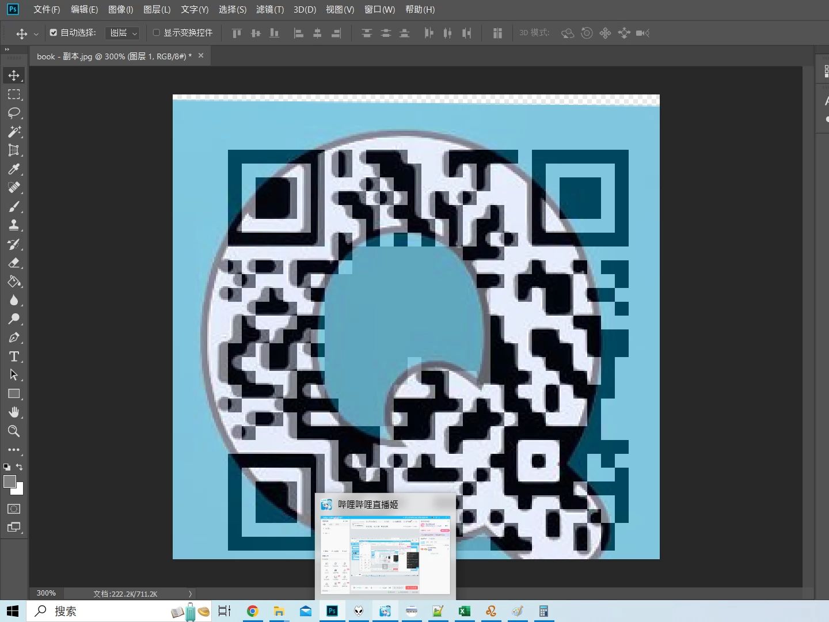Toggle Quick Mask mode

pos(14,509)
